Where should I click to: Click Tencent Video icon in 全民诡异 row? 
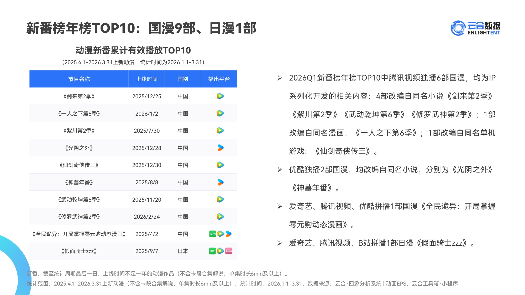click(x=221, y=234)
